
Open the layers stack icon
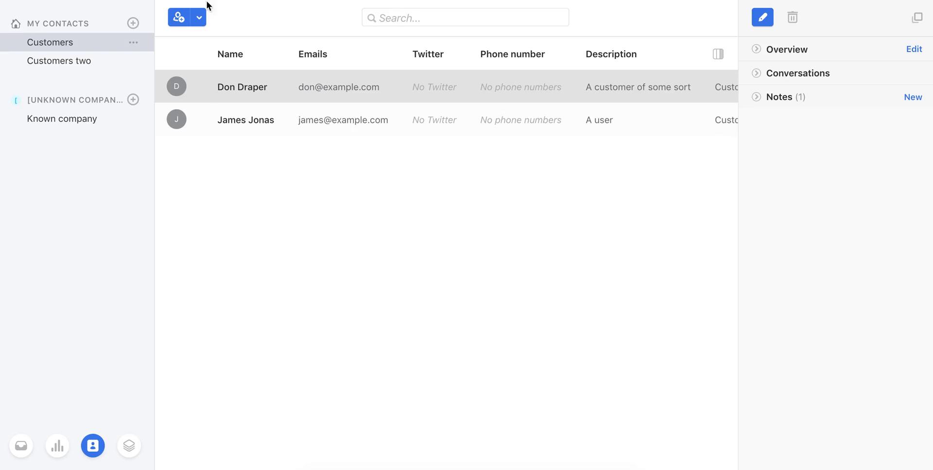tap(129, 446)
